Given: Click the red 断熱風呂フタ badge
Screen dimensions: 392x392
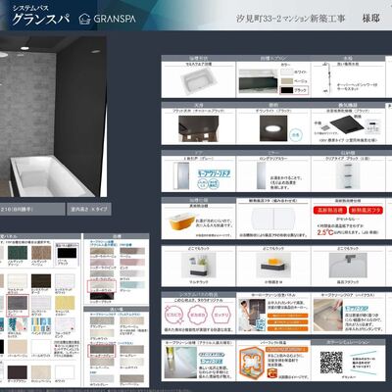Looking at the screenshot, I should pyautogui.click(x=366, y=211).
